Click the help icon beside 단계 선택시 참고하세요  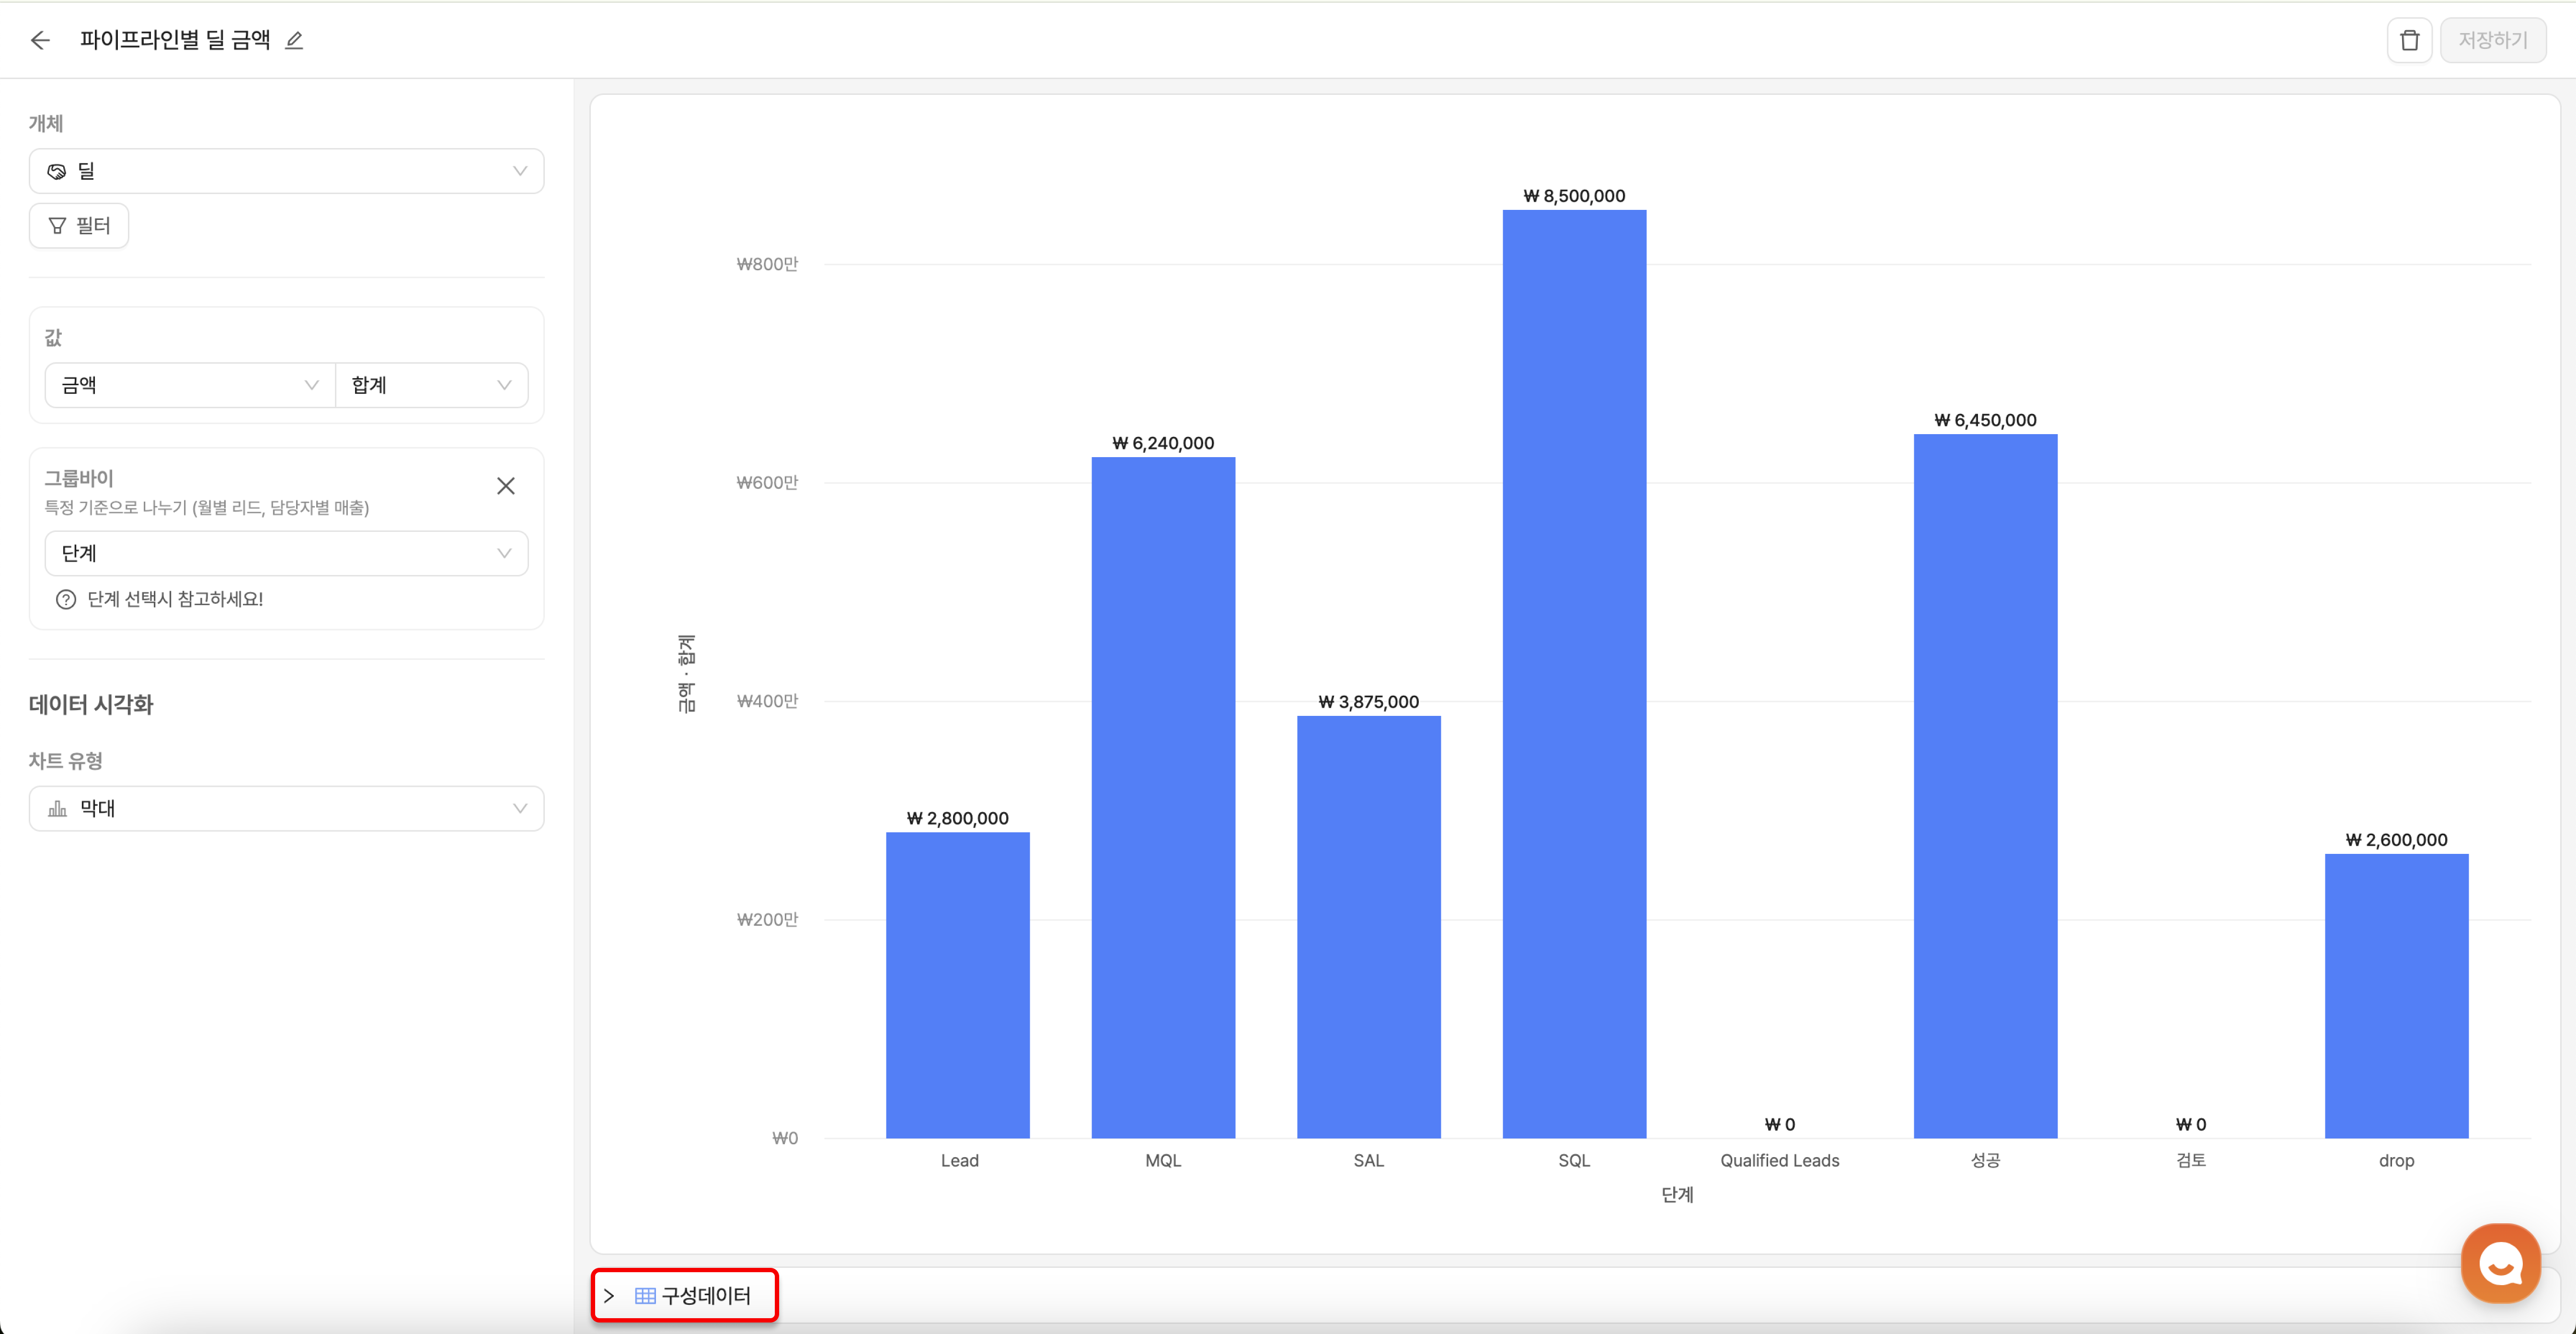(x=66, y=599)
